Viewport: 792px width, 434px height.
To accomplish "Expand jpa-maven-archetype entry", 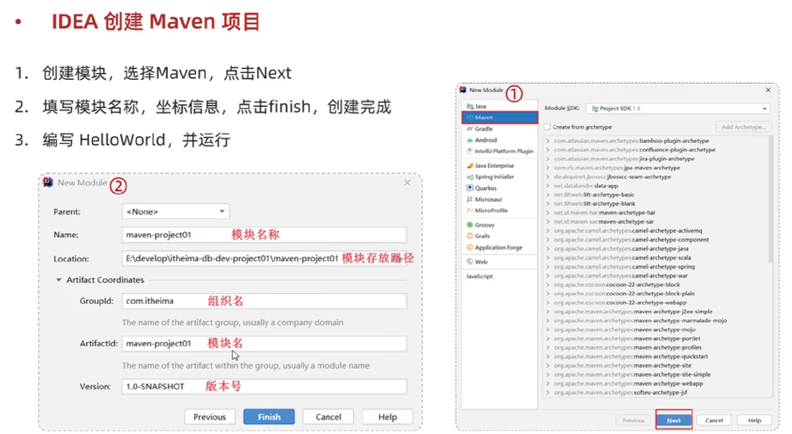I will [548, 168].
